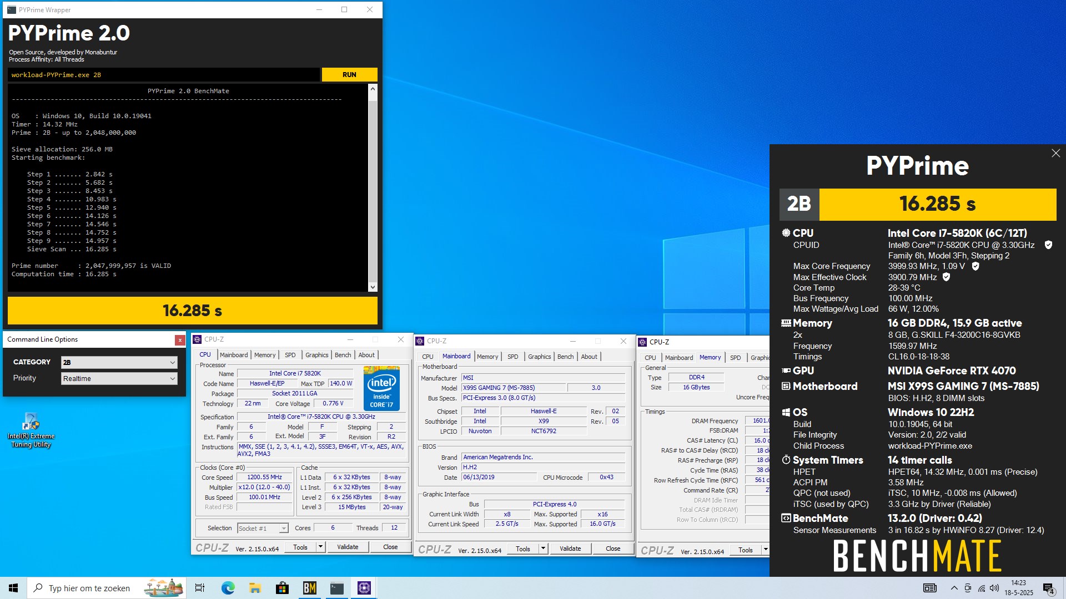The width and height of the screenshot is (1066, 599).
Task: Click Validate in Mainboard CPU-Z window
Action: 570,549
